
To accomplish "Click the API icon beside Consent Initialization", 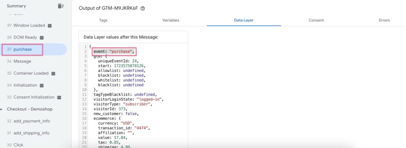I will (x=59, y=97).
